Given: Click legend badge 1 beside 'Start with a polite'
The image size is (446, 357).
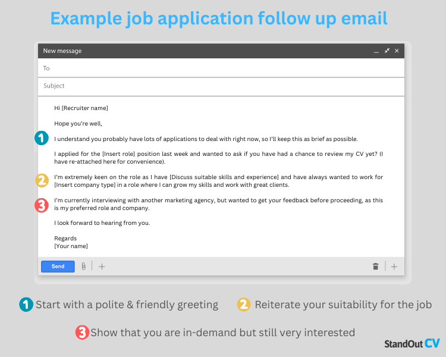Looking at the screenshot, I should coord(26,305).
